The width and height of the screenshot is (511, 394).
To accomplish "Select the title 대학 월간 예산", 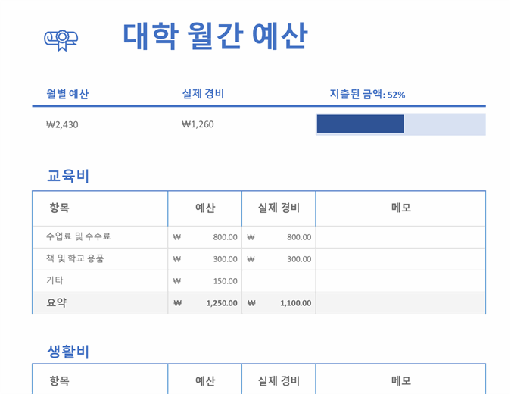I will click(x=215, y=36).
